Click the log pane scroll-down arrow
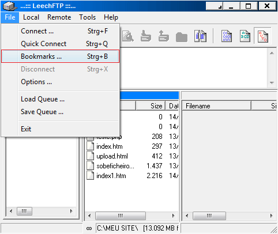 [272, 83]
